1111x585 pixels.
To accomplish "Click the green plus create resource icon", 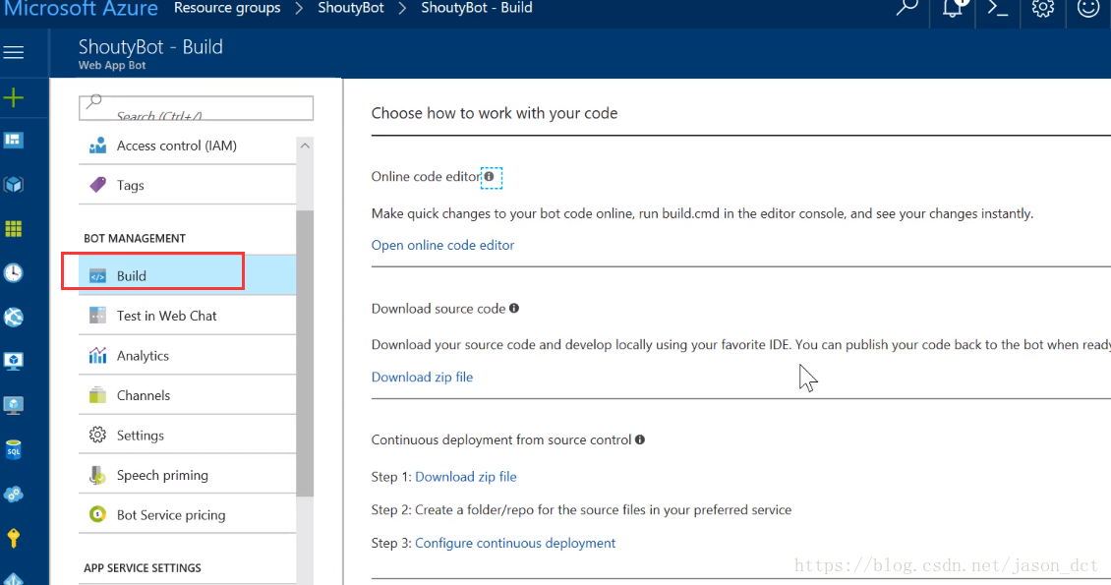I will click(x=14, y=97).
